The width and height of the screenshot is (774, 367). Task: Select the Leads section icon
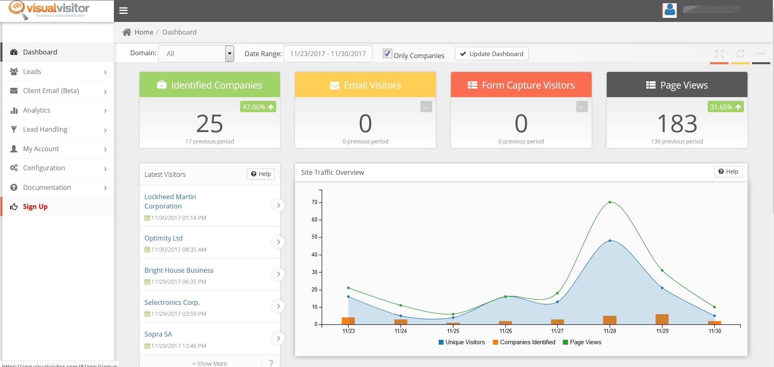tap(14, 72)
